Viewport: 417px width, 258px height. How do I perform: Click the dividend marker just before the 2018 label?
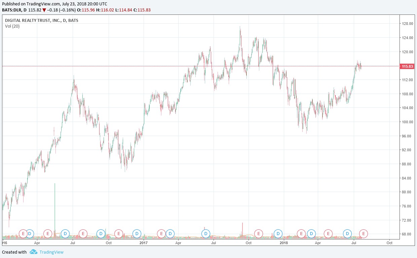(278, 233)
